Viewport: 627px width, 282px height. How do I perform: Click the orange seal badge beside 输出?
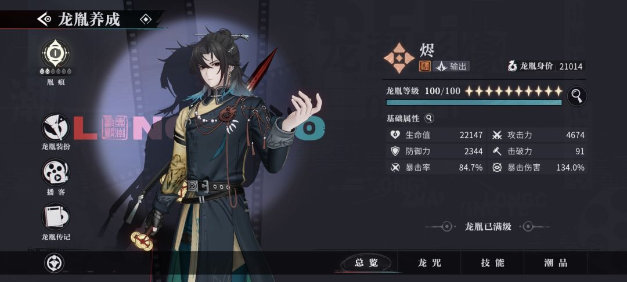424,66
